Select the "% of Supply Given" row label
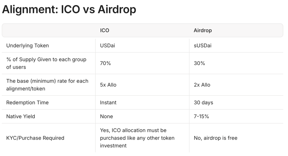Viewport: 288px width, 156px height. point(46,63)
